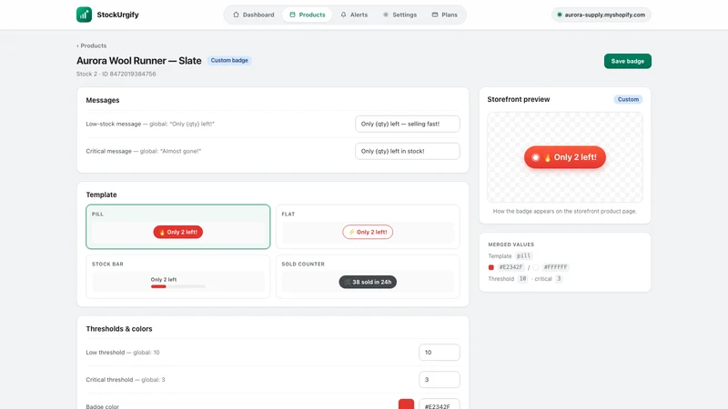
Task: Edit the critical message field
Action: click(x=407, y=151)
